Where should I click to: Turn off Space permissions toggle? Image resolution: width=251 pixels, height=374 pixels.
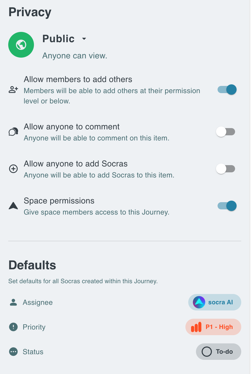coord(227,206)
